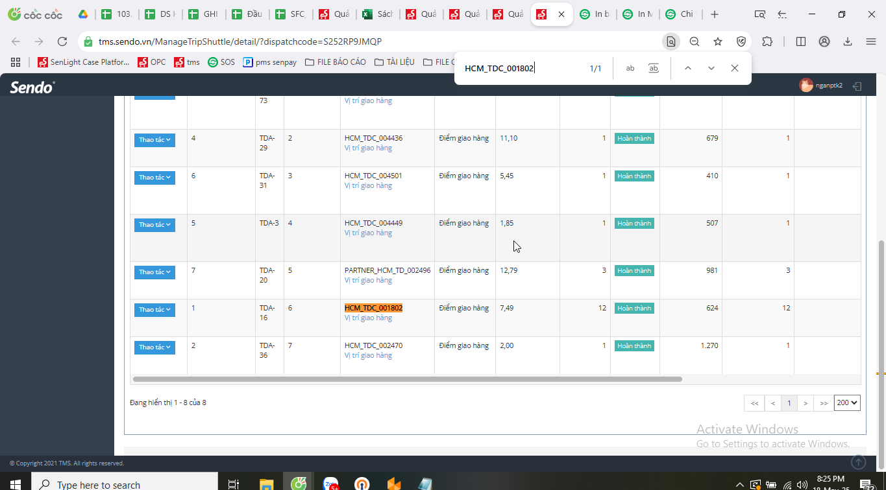Open the browser extensions puzzle icon
Image resolution: width=886 pixels, height=490 pixels.
pyautogui.click(x=767, y=41)
